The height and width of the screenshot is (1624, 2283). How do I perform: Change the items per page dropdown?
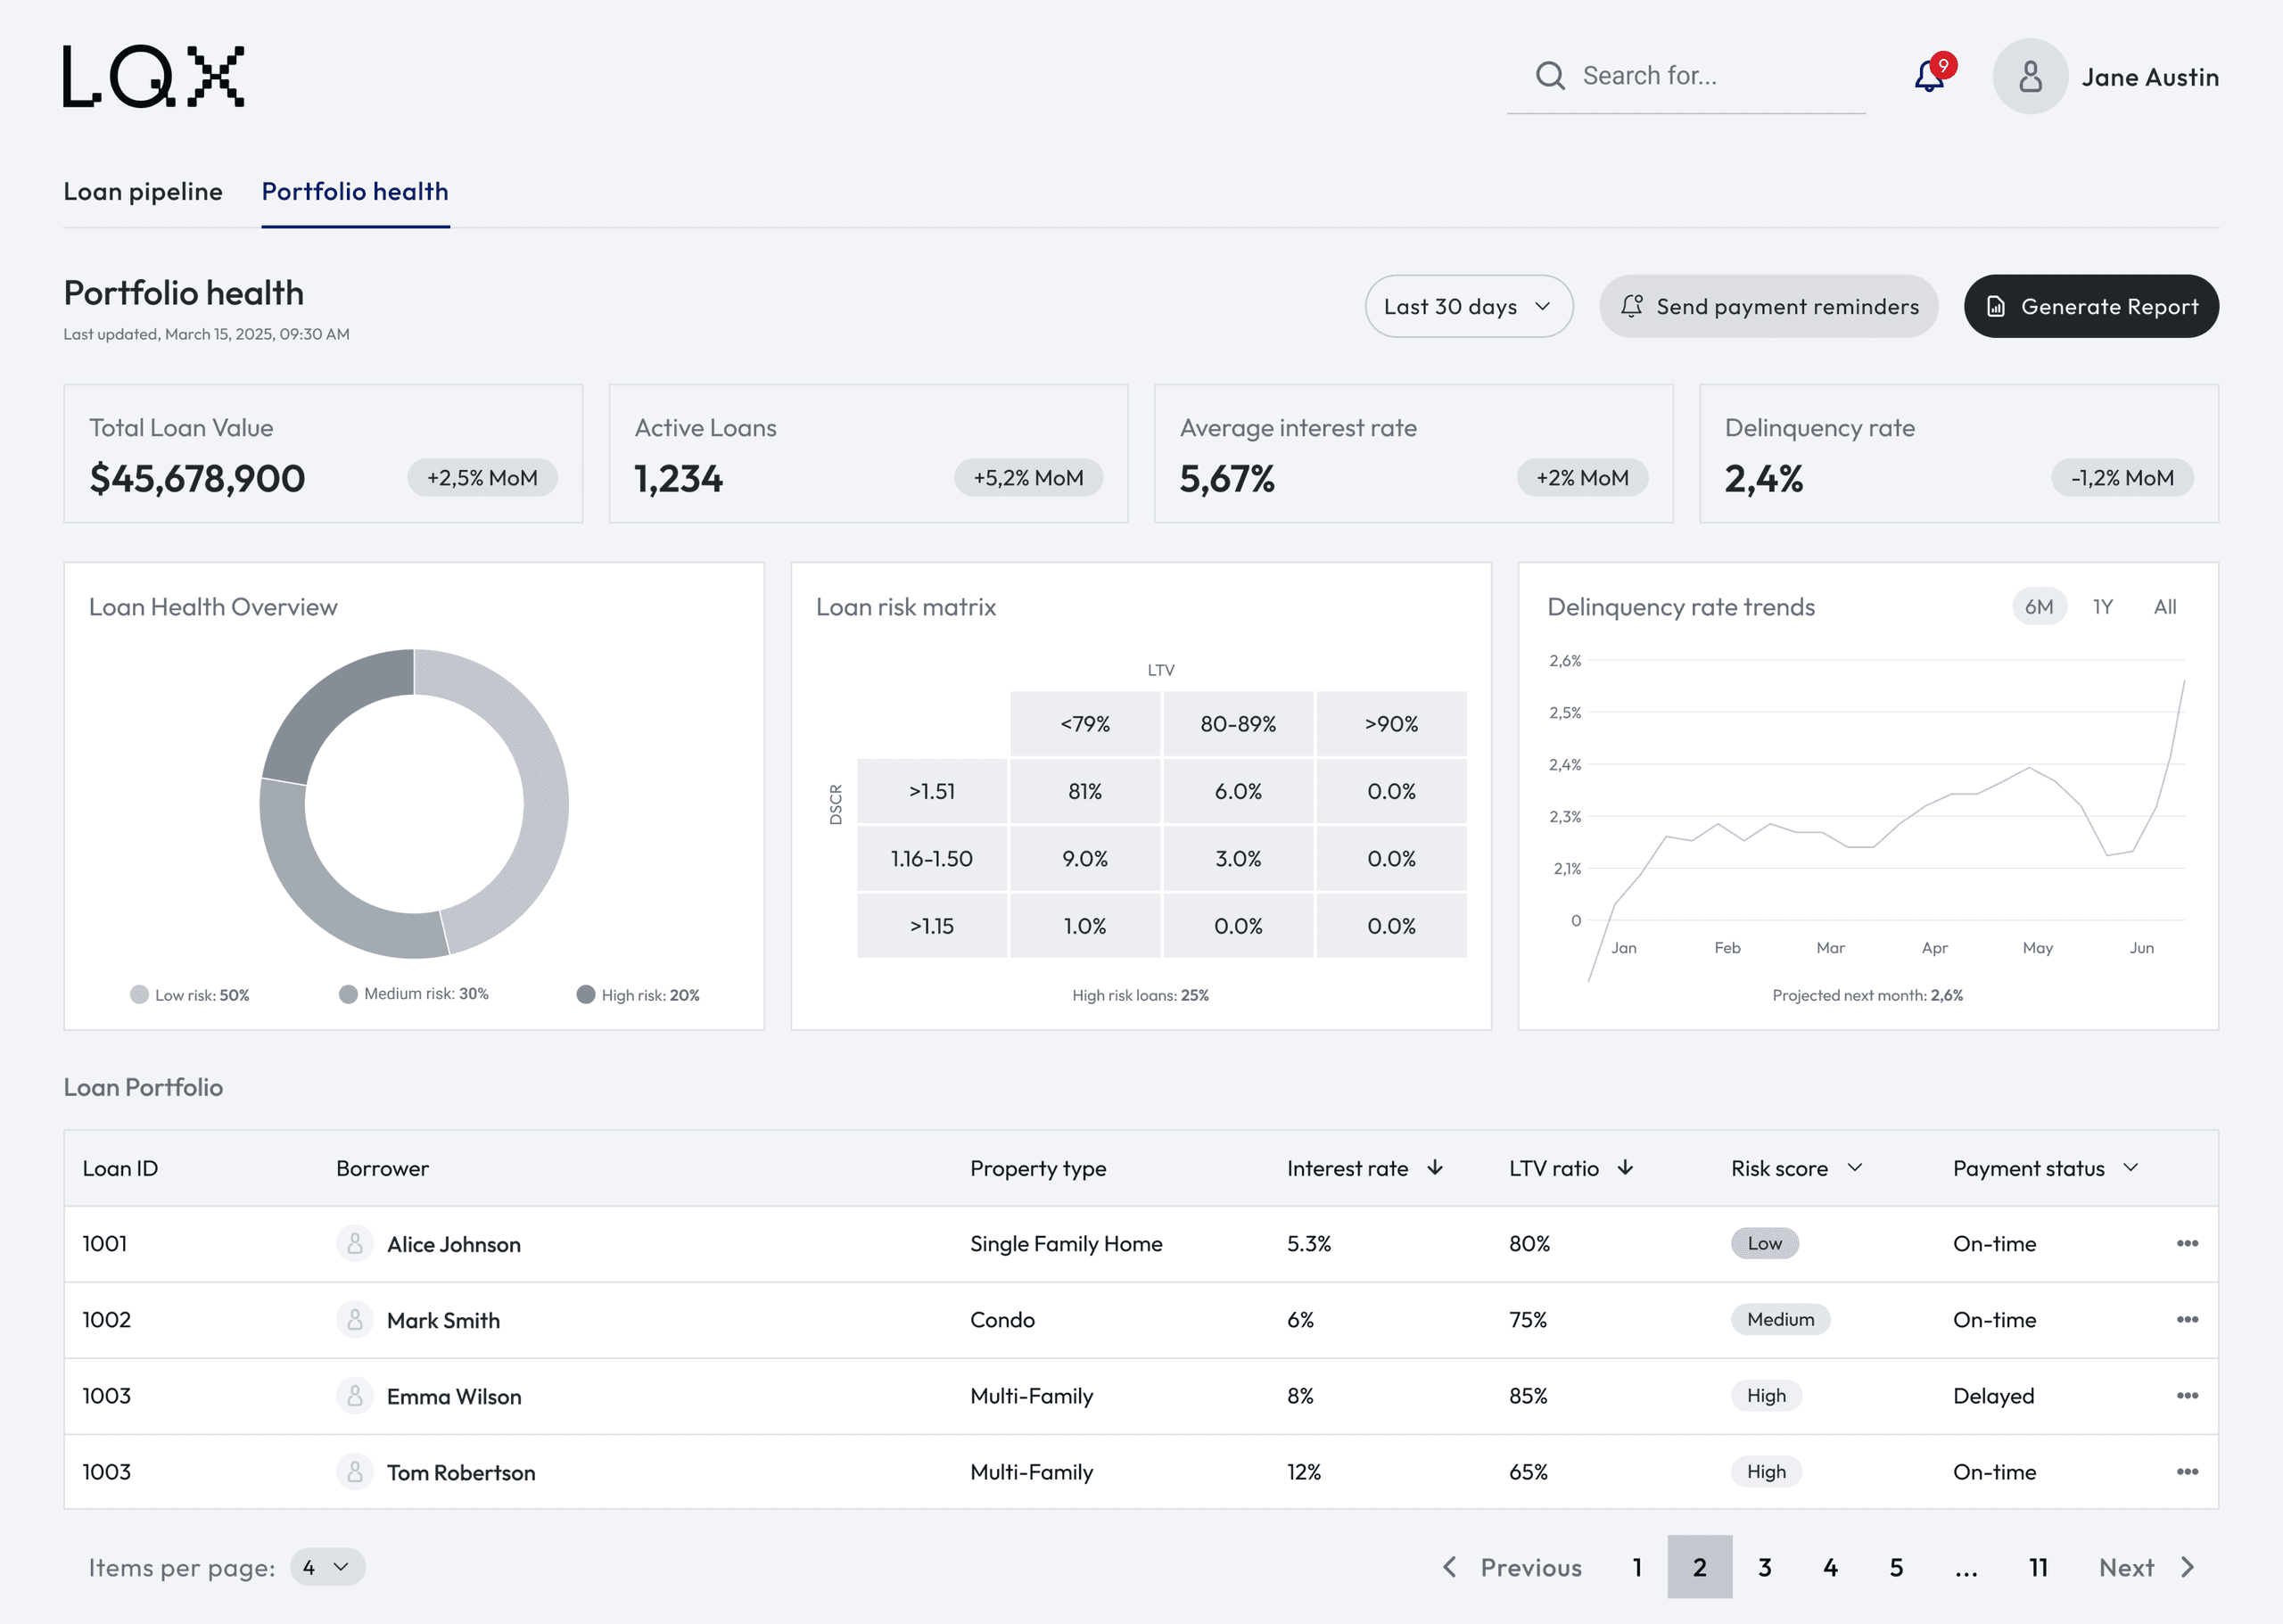327,1566
